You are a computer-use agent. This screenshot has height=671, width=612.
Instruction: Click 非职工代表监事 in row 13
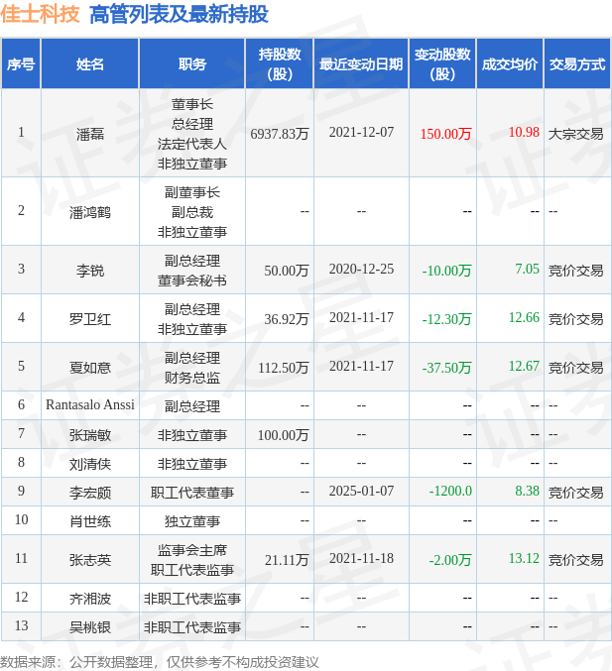point(192,627)
